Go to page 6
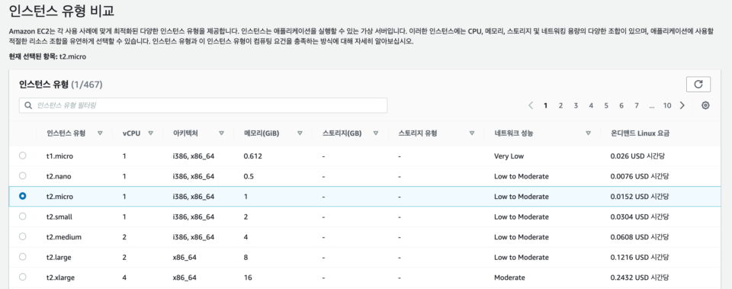Viewport: 732px width, 289px height. coord(621,105)
